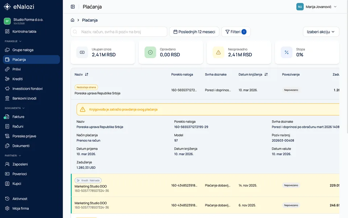
Task: Click the Opravdano checkmark icon
Action: point(150,52)
